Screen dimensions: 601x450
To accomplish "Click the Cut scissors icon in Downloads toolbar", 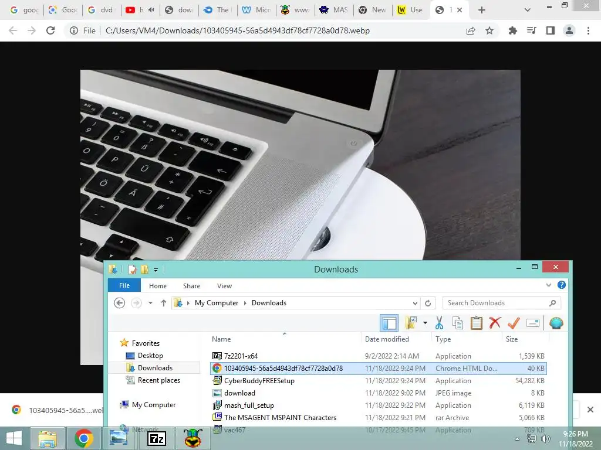I will (x=439, y=323).
